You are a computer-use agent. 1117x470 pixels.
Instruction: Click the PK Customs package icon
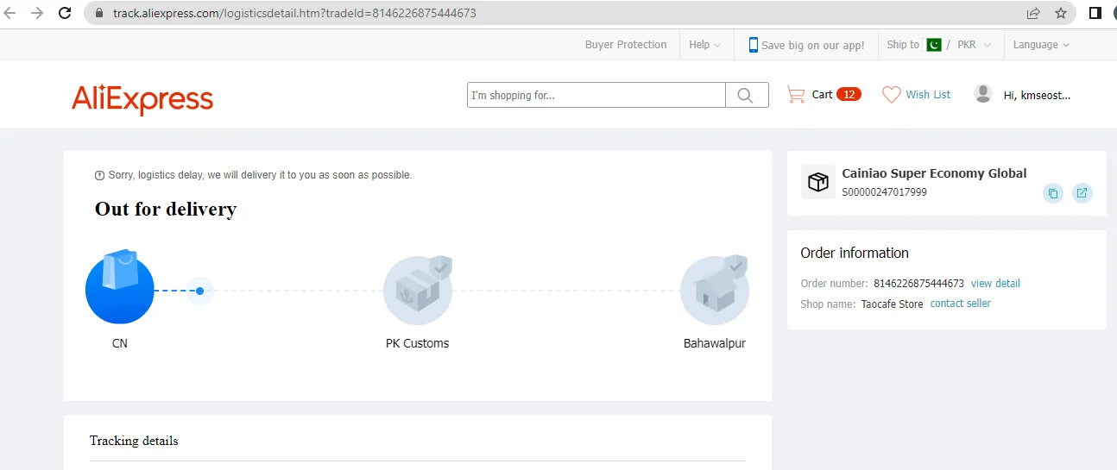click(x=418, y=290)
